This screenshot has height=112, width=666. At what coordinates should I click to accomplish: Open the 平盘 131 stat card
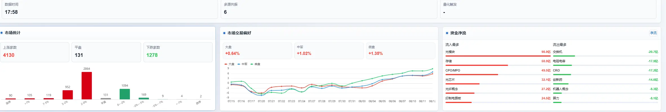click(x=106, y=52)
